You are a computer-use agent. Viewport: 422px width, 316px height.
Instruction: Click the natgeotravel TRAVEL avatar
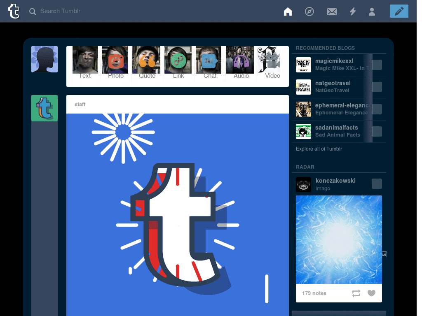point(303,87)
